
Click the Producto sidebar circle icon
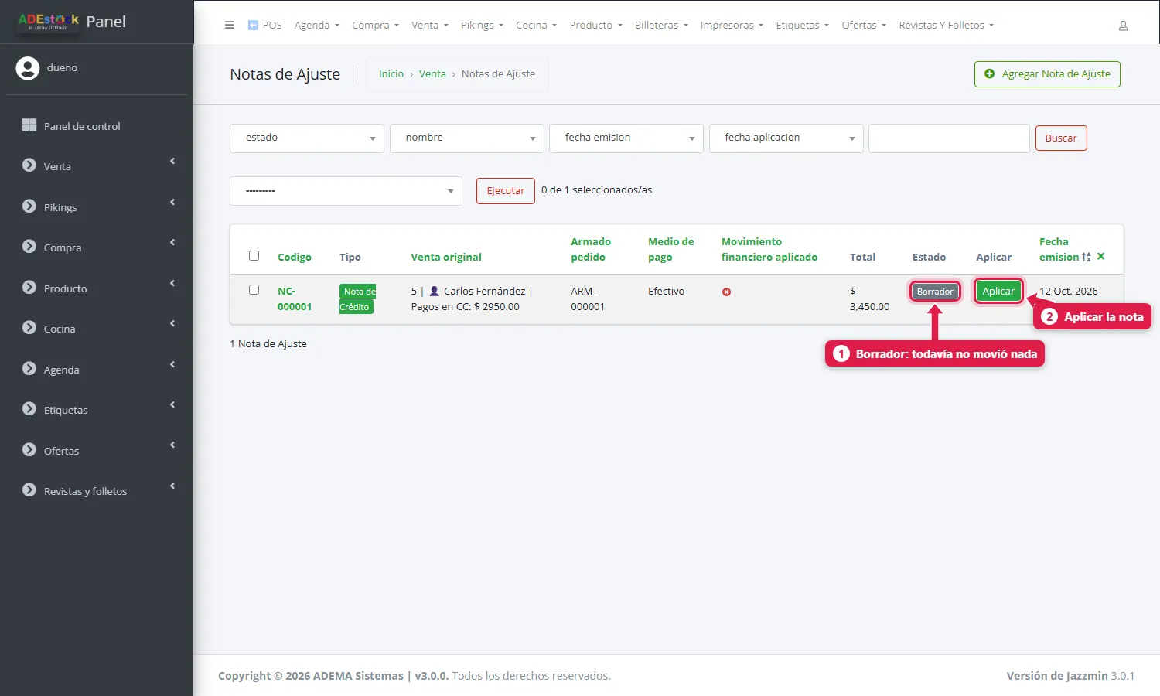click(x=29, y=288)
